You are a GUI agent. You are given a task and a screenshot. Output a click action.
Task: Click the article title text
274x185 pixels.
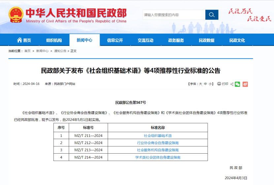tap(130, 71)
